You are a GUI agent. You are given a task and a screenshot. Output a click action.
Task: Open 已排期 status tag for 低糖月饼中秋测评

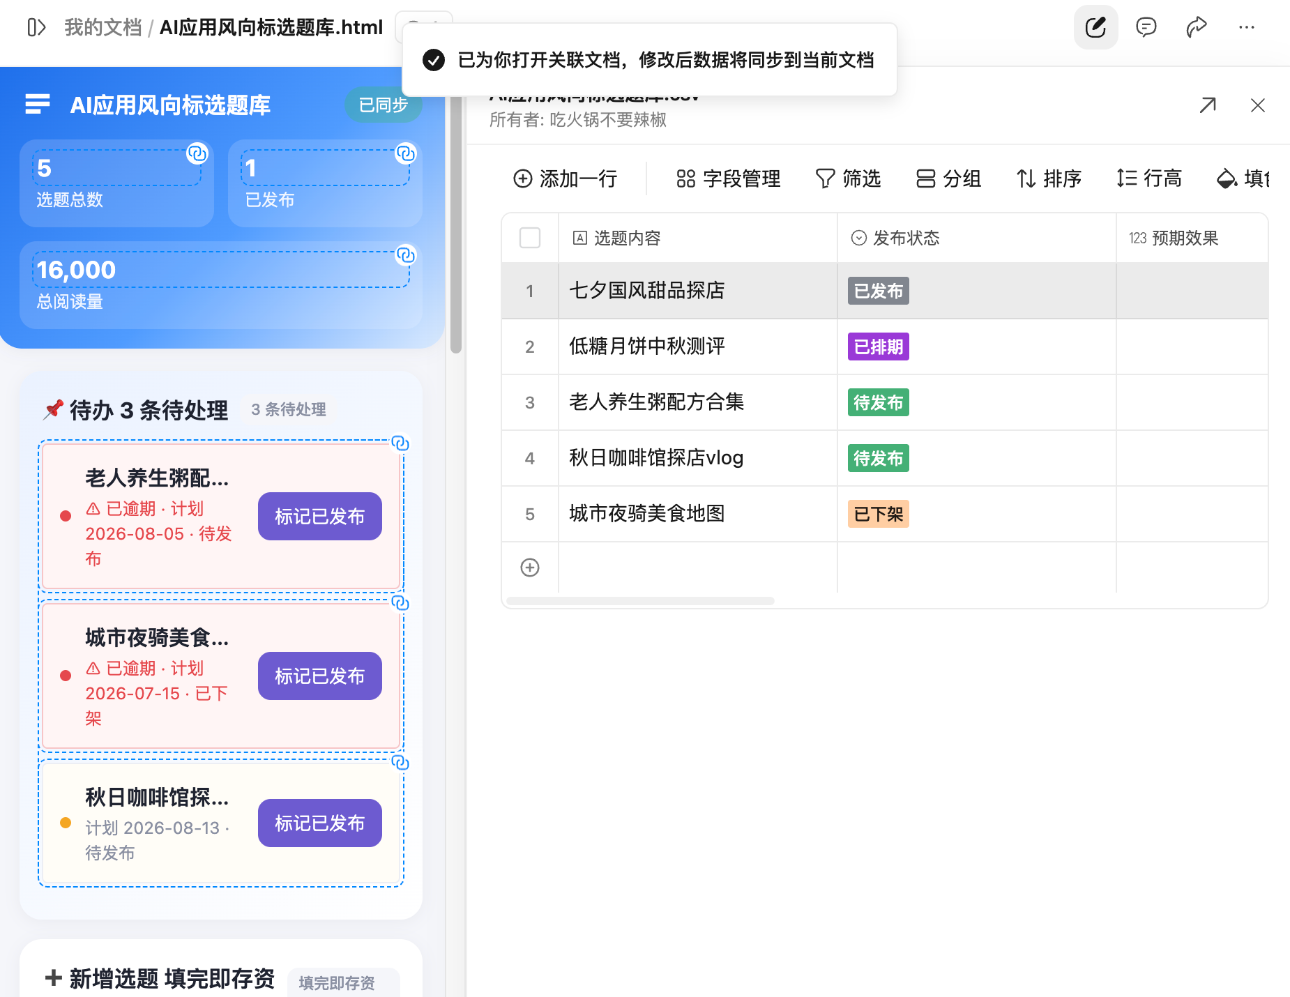tap(879, 347)
